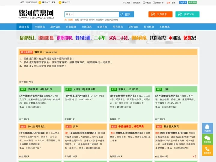Screen dimensions: 216x162
Task: Open 车辆买卖 nav item
Action: click(102, 27)
